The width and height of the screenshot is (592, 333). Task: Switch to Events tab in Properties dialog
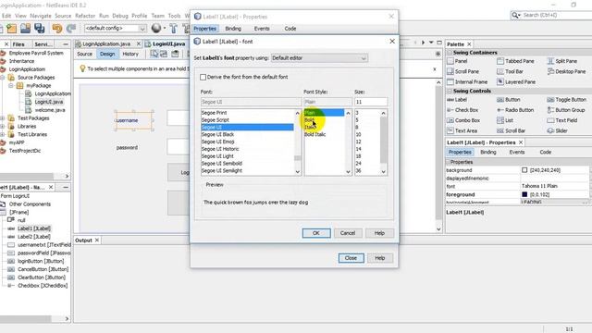tap(262, 29)
